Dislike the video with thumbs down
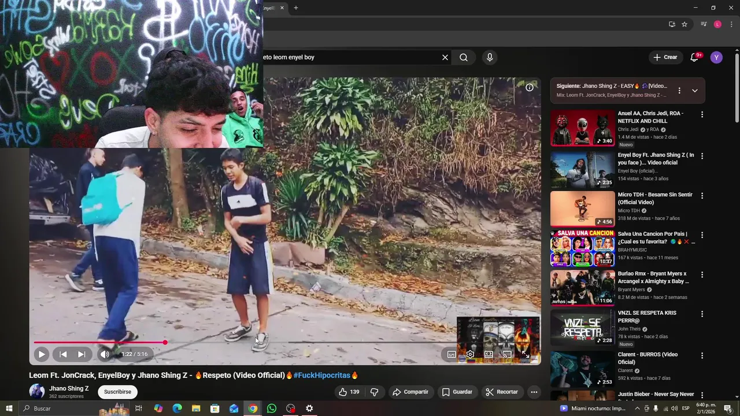This screenshot has height=416, width=740. [374, 392]
